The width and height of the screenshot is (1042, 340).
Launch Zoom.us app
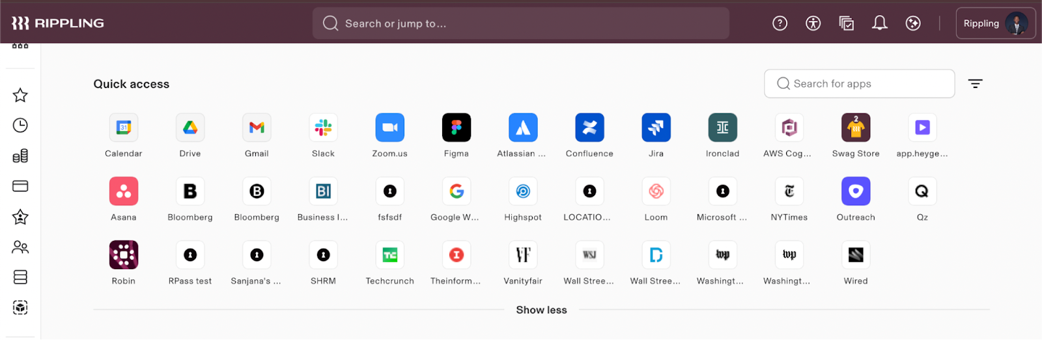pos(390,128)
